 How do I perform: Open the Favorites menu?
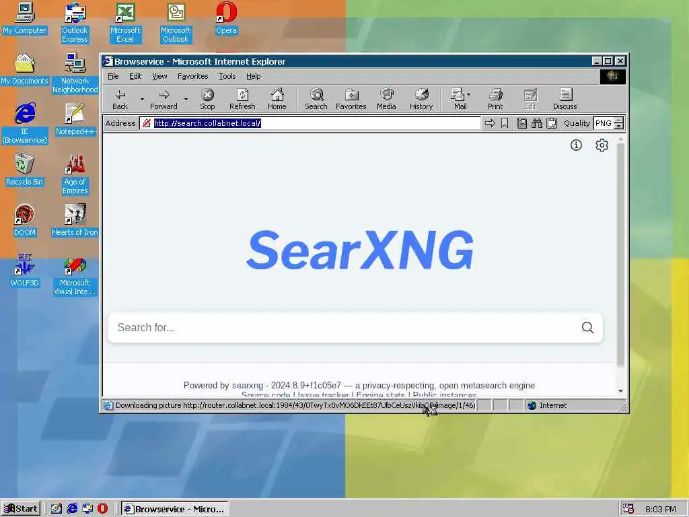pos(193,76)
